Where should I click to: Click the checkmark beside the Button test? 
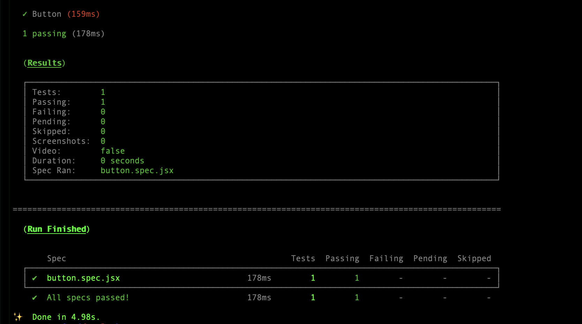click(x=24, y=14)
